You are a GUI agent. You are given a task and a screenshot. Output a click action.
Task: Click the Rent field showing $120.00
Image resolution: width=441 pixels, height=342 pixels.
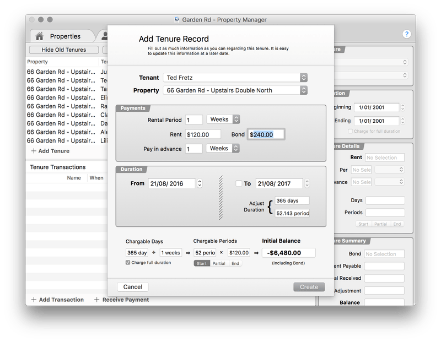click(x=203, y=134)
